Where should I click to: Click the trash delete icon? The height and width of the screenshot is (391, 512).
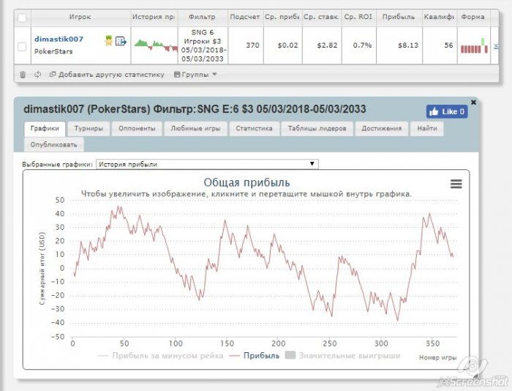pos(23,75)
